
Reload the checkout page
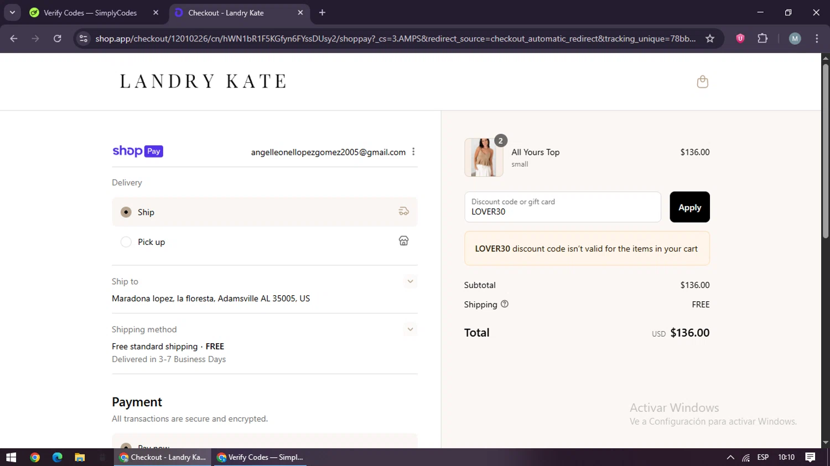[x=57, y=39]
